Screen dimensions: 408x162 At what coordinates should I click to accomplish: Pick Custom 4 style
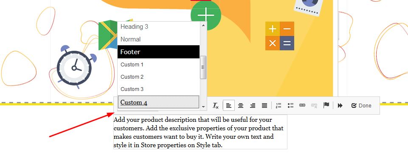[x=158, y=102]
